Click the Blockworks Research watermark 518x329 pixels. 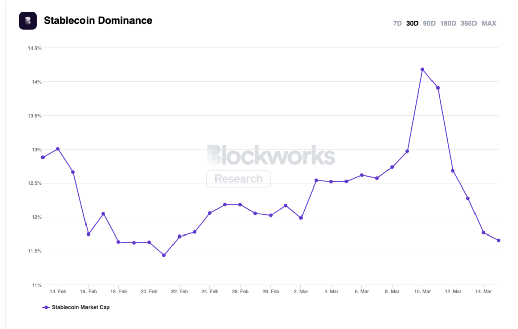click(x=271, y=156)
